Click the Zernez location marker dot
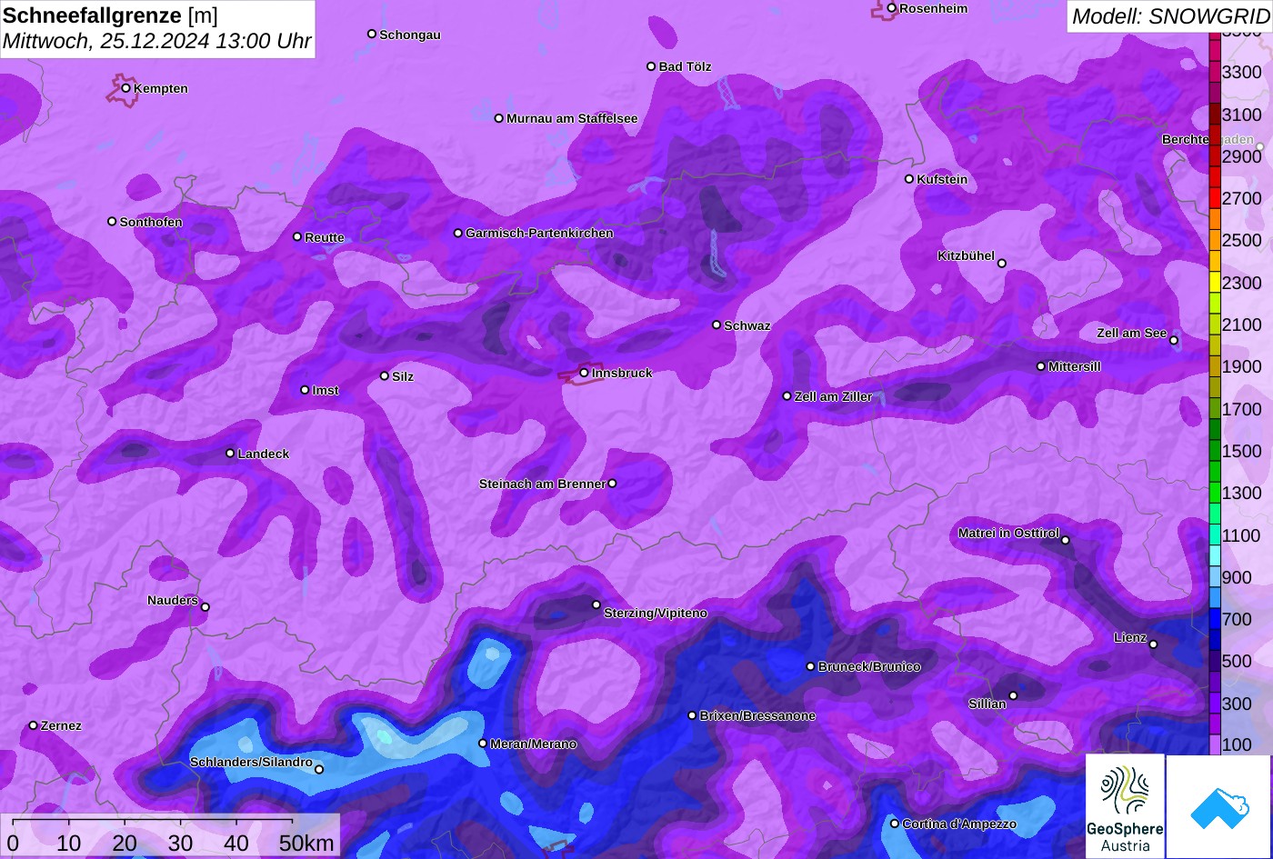Image resolution: width=1273 pixels, height=859 pixels. coord(34,725)
